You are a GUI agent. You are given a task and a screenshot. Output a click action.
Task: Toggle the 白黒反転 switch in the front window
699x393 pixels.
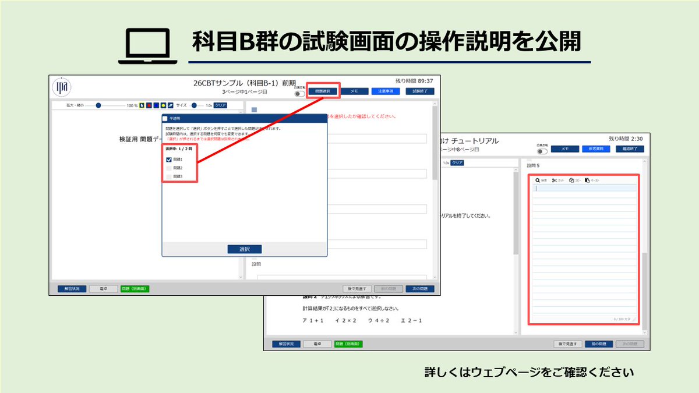click(300, 93)
